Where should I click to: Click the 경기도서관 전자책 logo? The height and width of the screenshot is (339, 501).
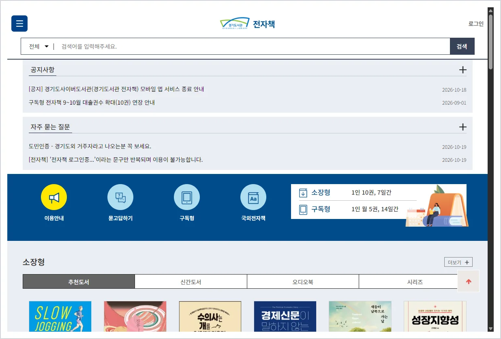(x=247, y=24)
